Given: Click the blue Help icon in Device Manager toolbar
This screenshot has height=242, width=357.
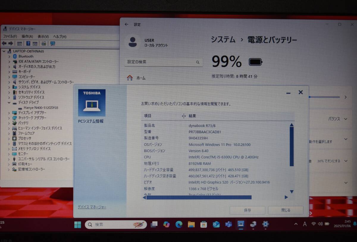Looking at the screenshot, I should click(x=28, y=44).
